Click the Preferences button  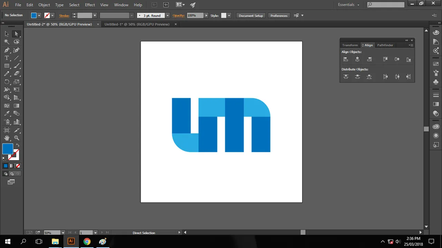point(279,15)
